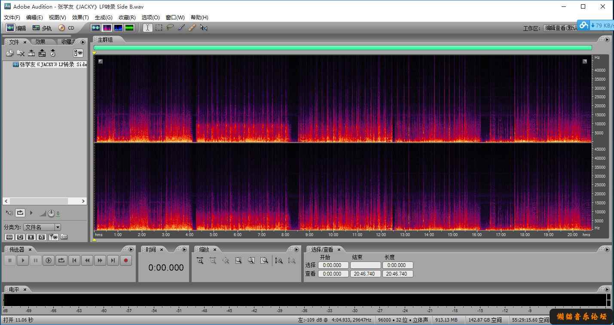Enable spectral pan display

(118, 27)
